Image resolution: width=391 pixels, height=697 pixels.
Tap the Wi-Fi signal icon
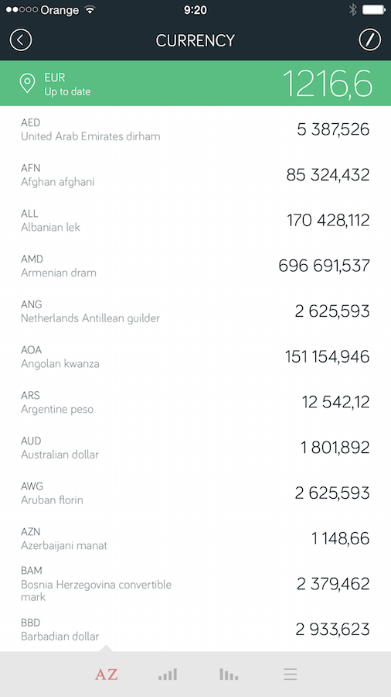(x=90, y=9)
